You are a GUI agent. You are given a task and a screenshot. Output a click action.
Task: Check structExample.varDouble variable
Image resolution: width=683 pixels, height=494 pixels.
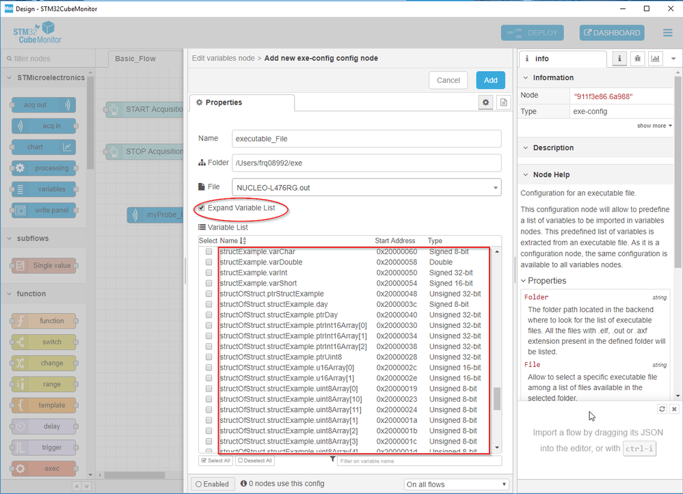(209, 262)
